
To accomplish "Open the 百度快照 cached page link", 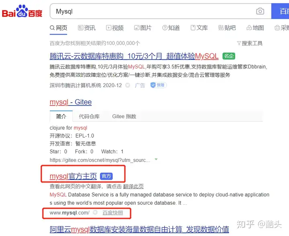I will [113, 213].
